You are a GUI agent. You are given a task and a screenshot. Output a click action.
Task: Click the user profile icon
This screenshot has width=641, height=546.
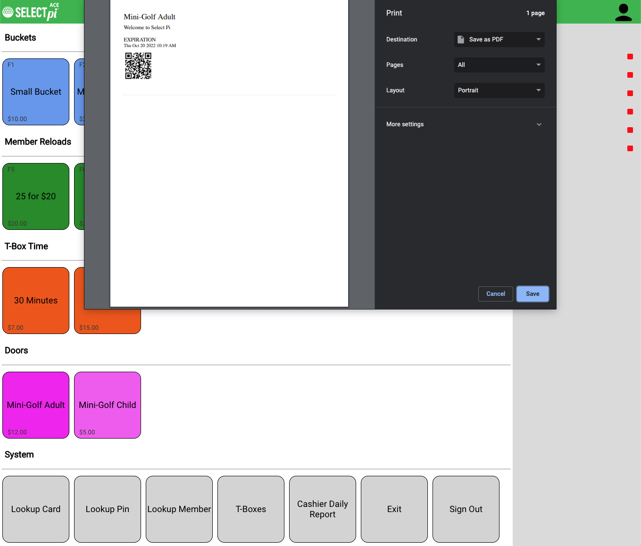[x=623, y=13]
